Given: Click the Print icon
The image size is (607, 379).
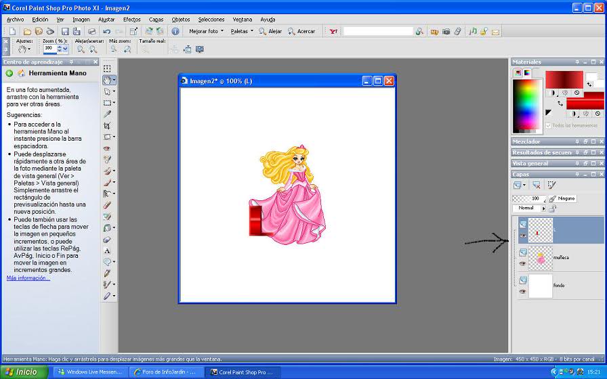Looking at the screenshot, I should click(91, 31).
